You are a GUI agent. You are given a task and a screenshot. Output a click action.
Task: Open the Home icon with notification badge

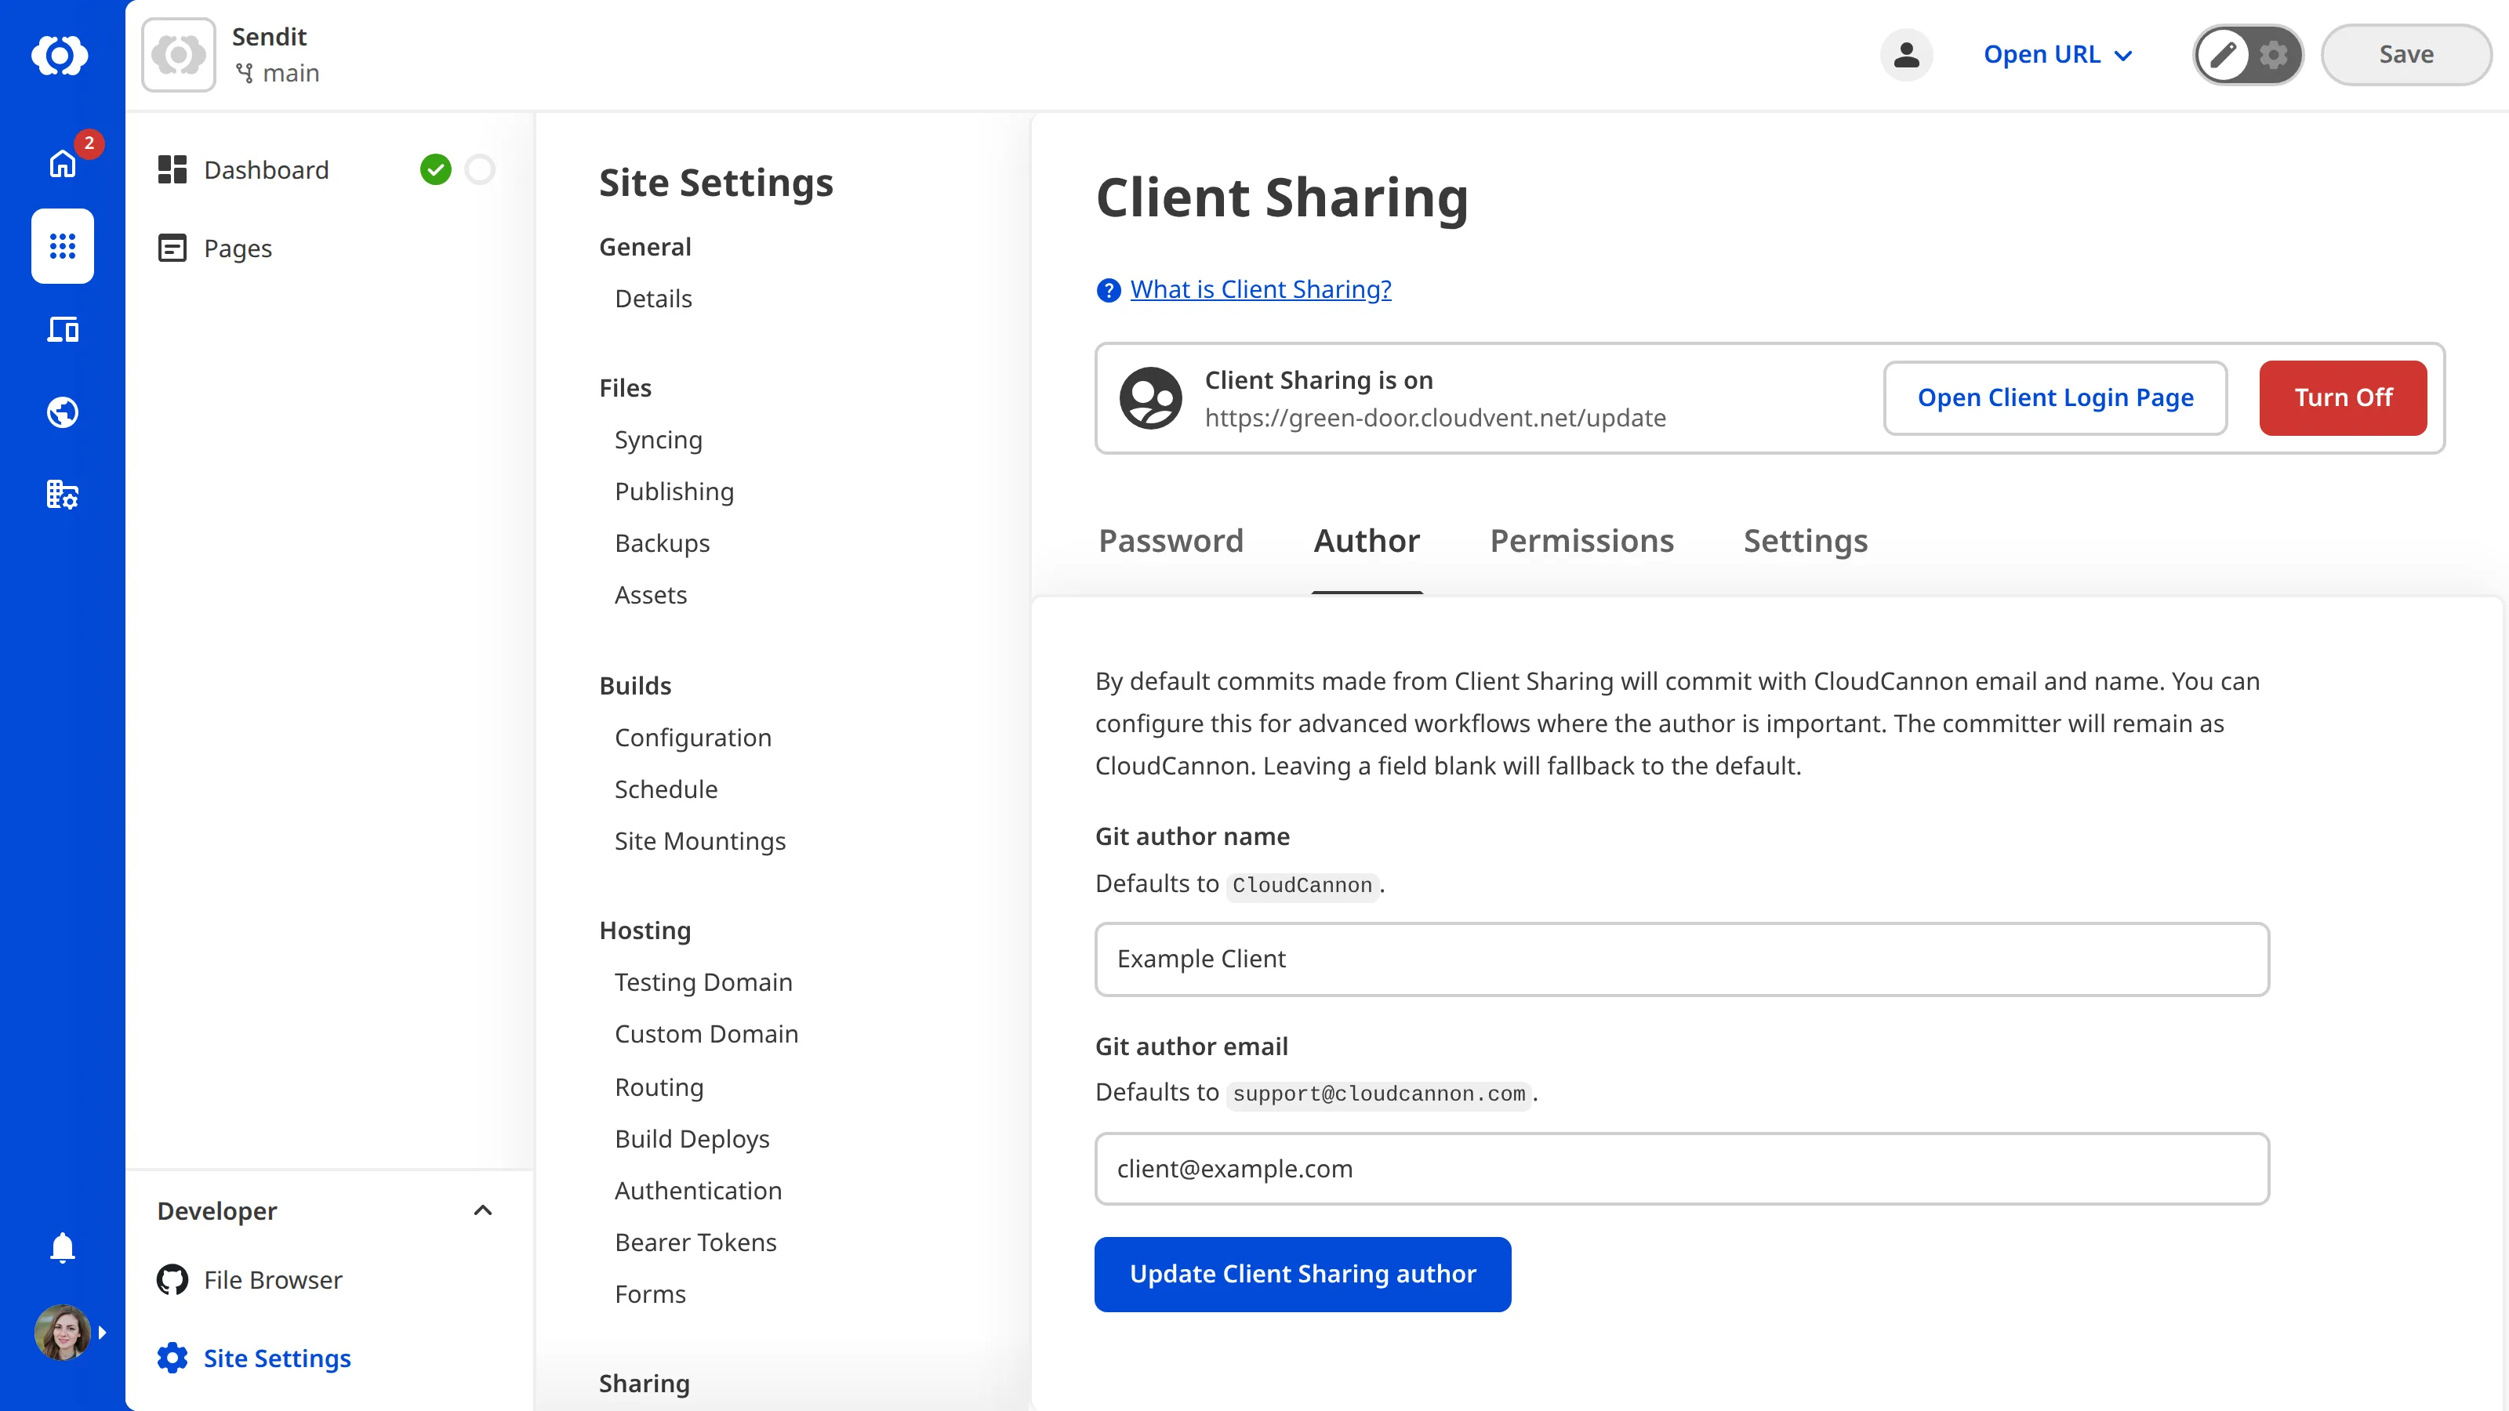point(61,165)
